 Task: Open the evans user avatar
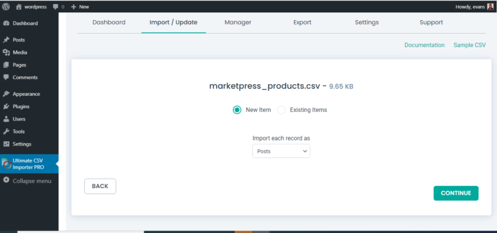click(x=490, y=6)
